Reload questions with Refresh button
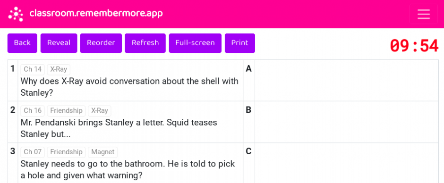The height and width of the screenshot is (183, 444). coord(145,43)
